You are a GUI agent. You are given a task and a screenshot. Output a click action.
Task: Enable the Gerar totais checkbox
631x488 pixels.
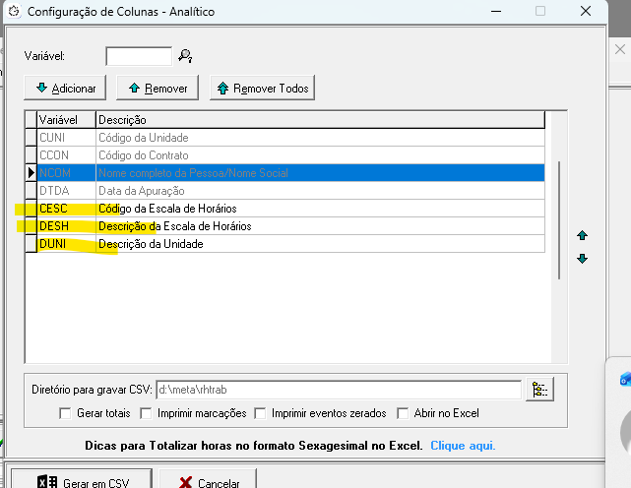click(x=66, y=413)
